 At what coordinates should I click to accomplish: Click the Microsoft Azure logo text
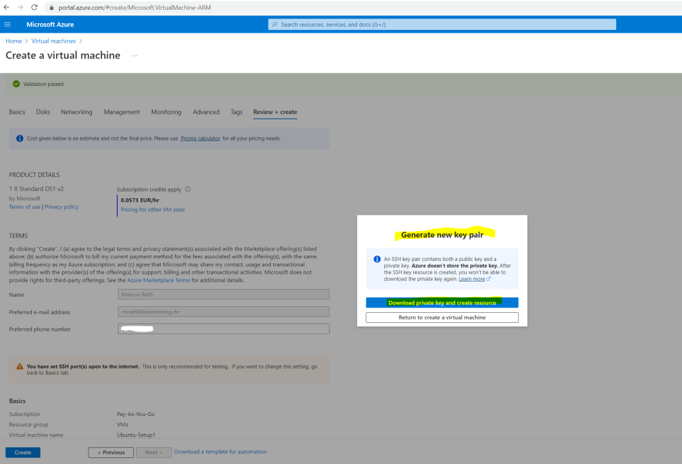(x=50, y=25)
